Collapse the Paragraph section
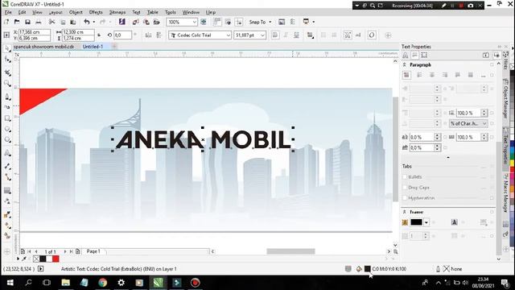 point(405,64)
